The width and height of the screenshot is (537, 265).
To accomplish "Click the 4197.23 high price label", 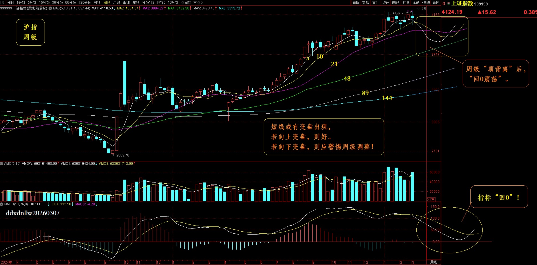I will point(399,13).
